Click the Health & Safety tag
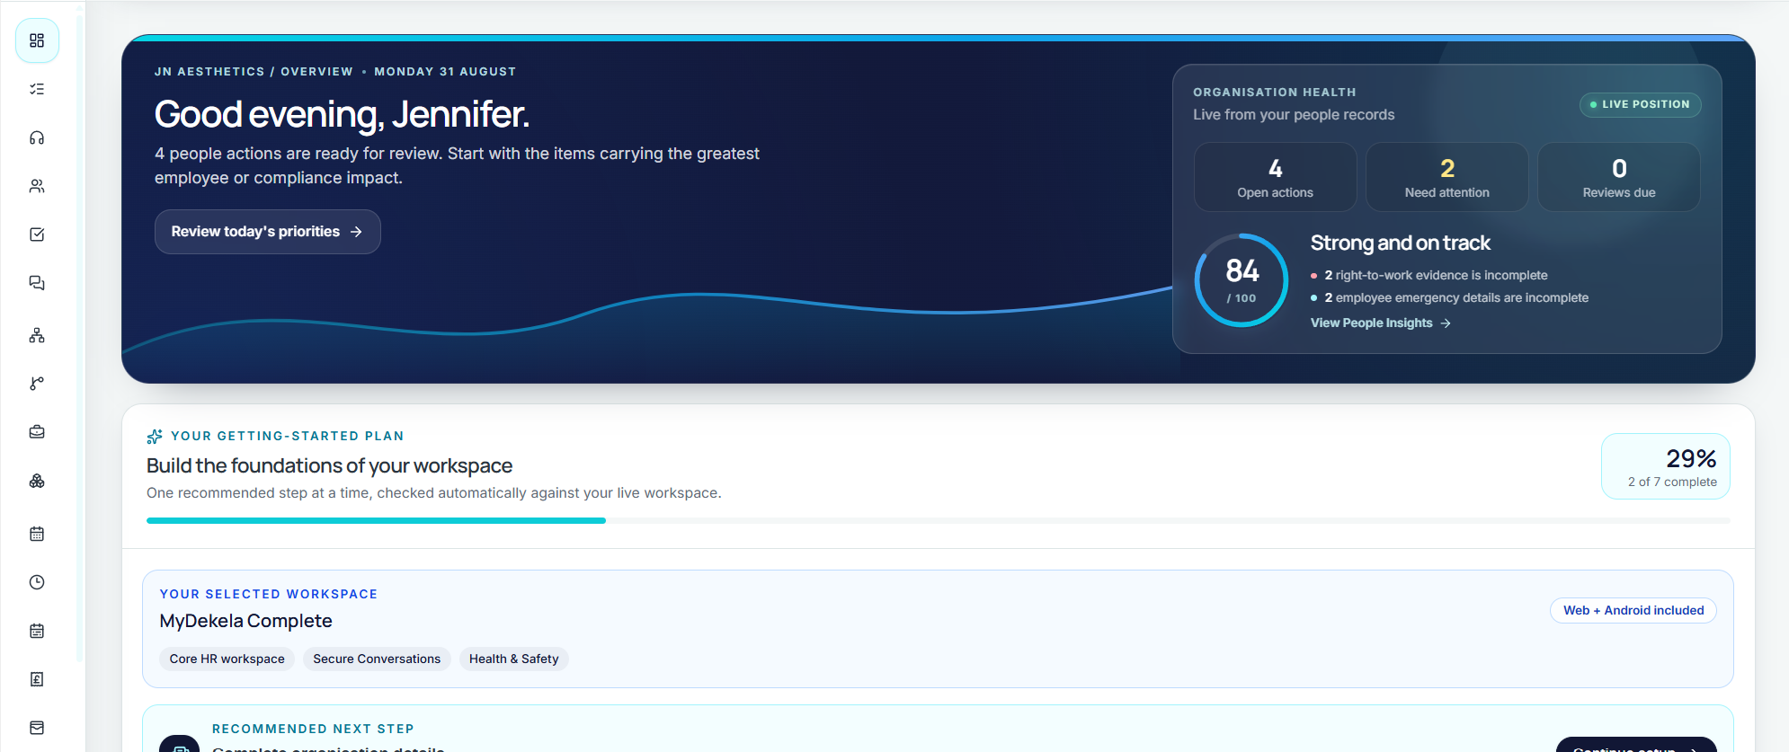 click(514, 659)
